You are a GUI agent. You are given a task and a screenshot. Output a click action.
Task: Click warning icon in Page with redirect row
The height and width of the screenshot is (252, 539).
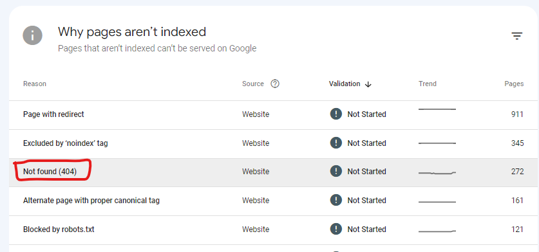336,114
